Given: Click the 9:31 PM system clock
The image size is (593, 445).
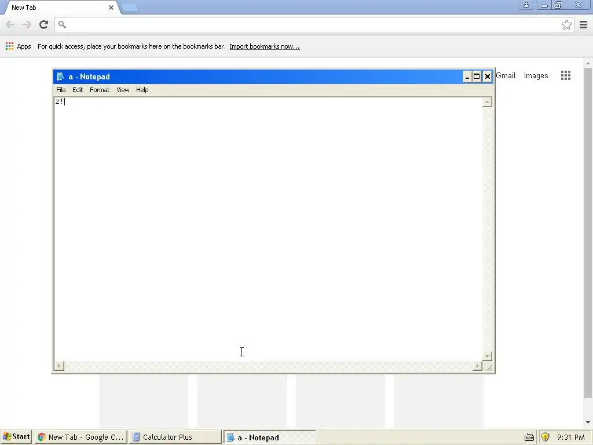Looking at the screenshot, I should (570, 437).
